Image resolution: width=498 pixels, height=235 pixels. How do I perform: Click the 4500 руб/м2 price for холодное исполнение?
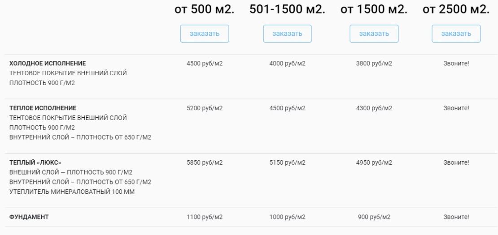pos(205,64)
